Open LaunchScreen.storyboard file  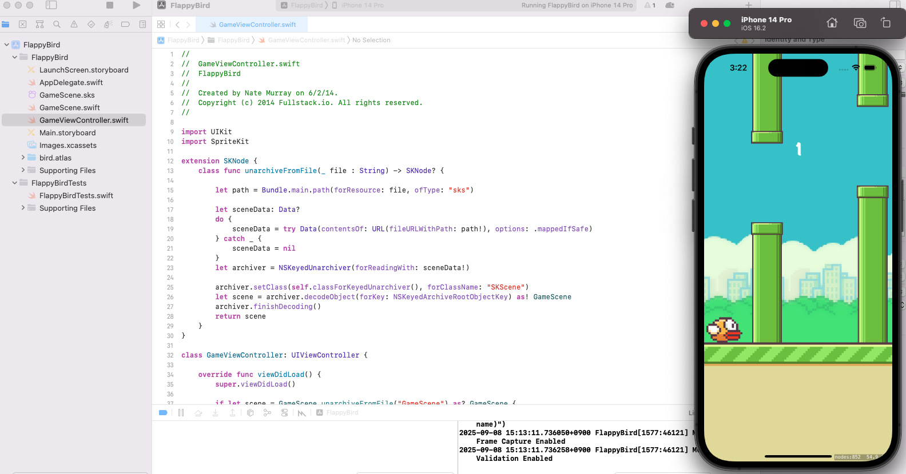pyautogui.click(x=84, y=70)
